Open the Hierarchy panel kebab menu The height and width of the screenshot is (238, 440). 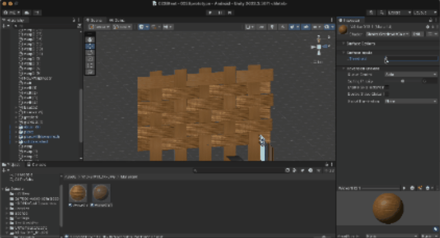[x=79, y=20]
